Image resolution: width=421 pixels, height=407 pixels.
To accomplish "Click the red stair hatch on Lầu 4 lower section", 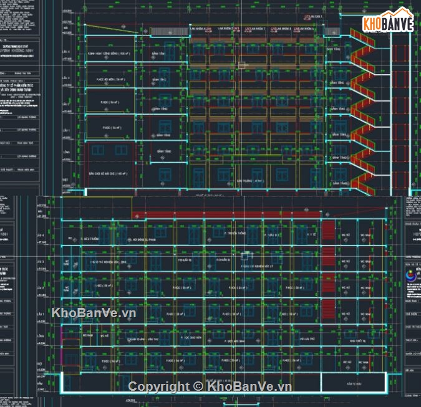I will (328, 230).
